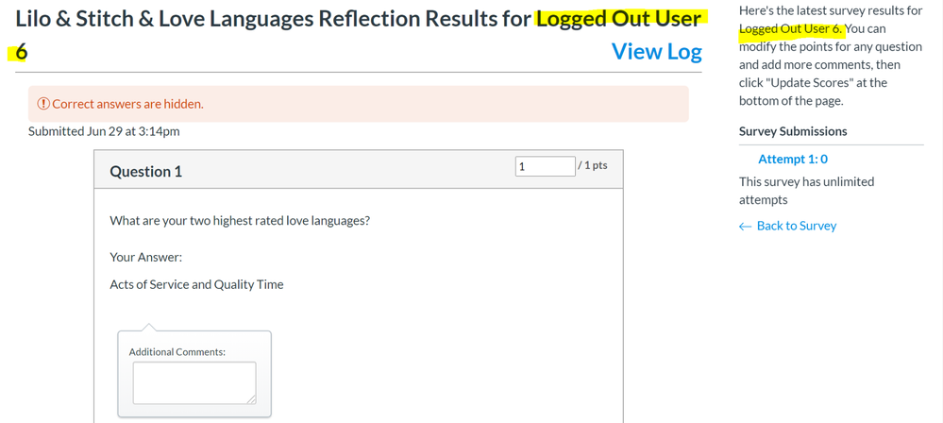Click the Question 1 header title
Image resolution: width=943 pixels, height=423 pixels.
click(146, 171)
